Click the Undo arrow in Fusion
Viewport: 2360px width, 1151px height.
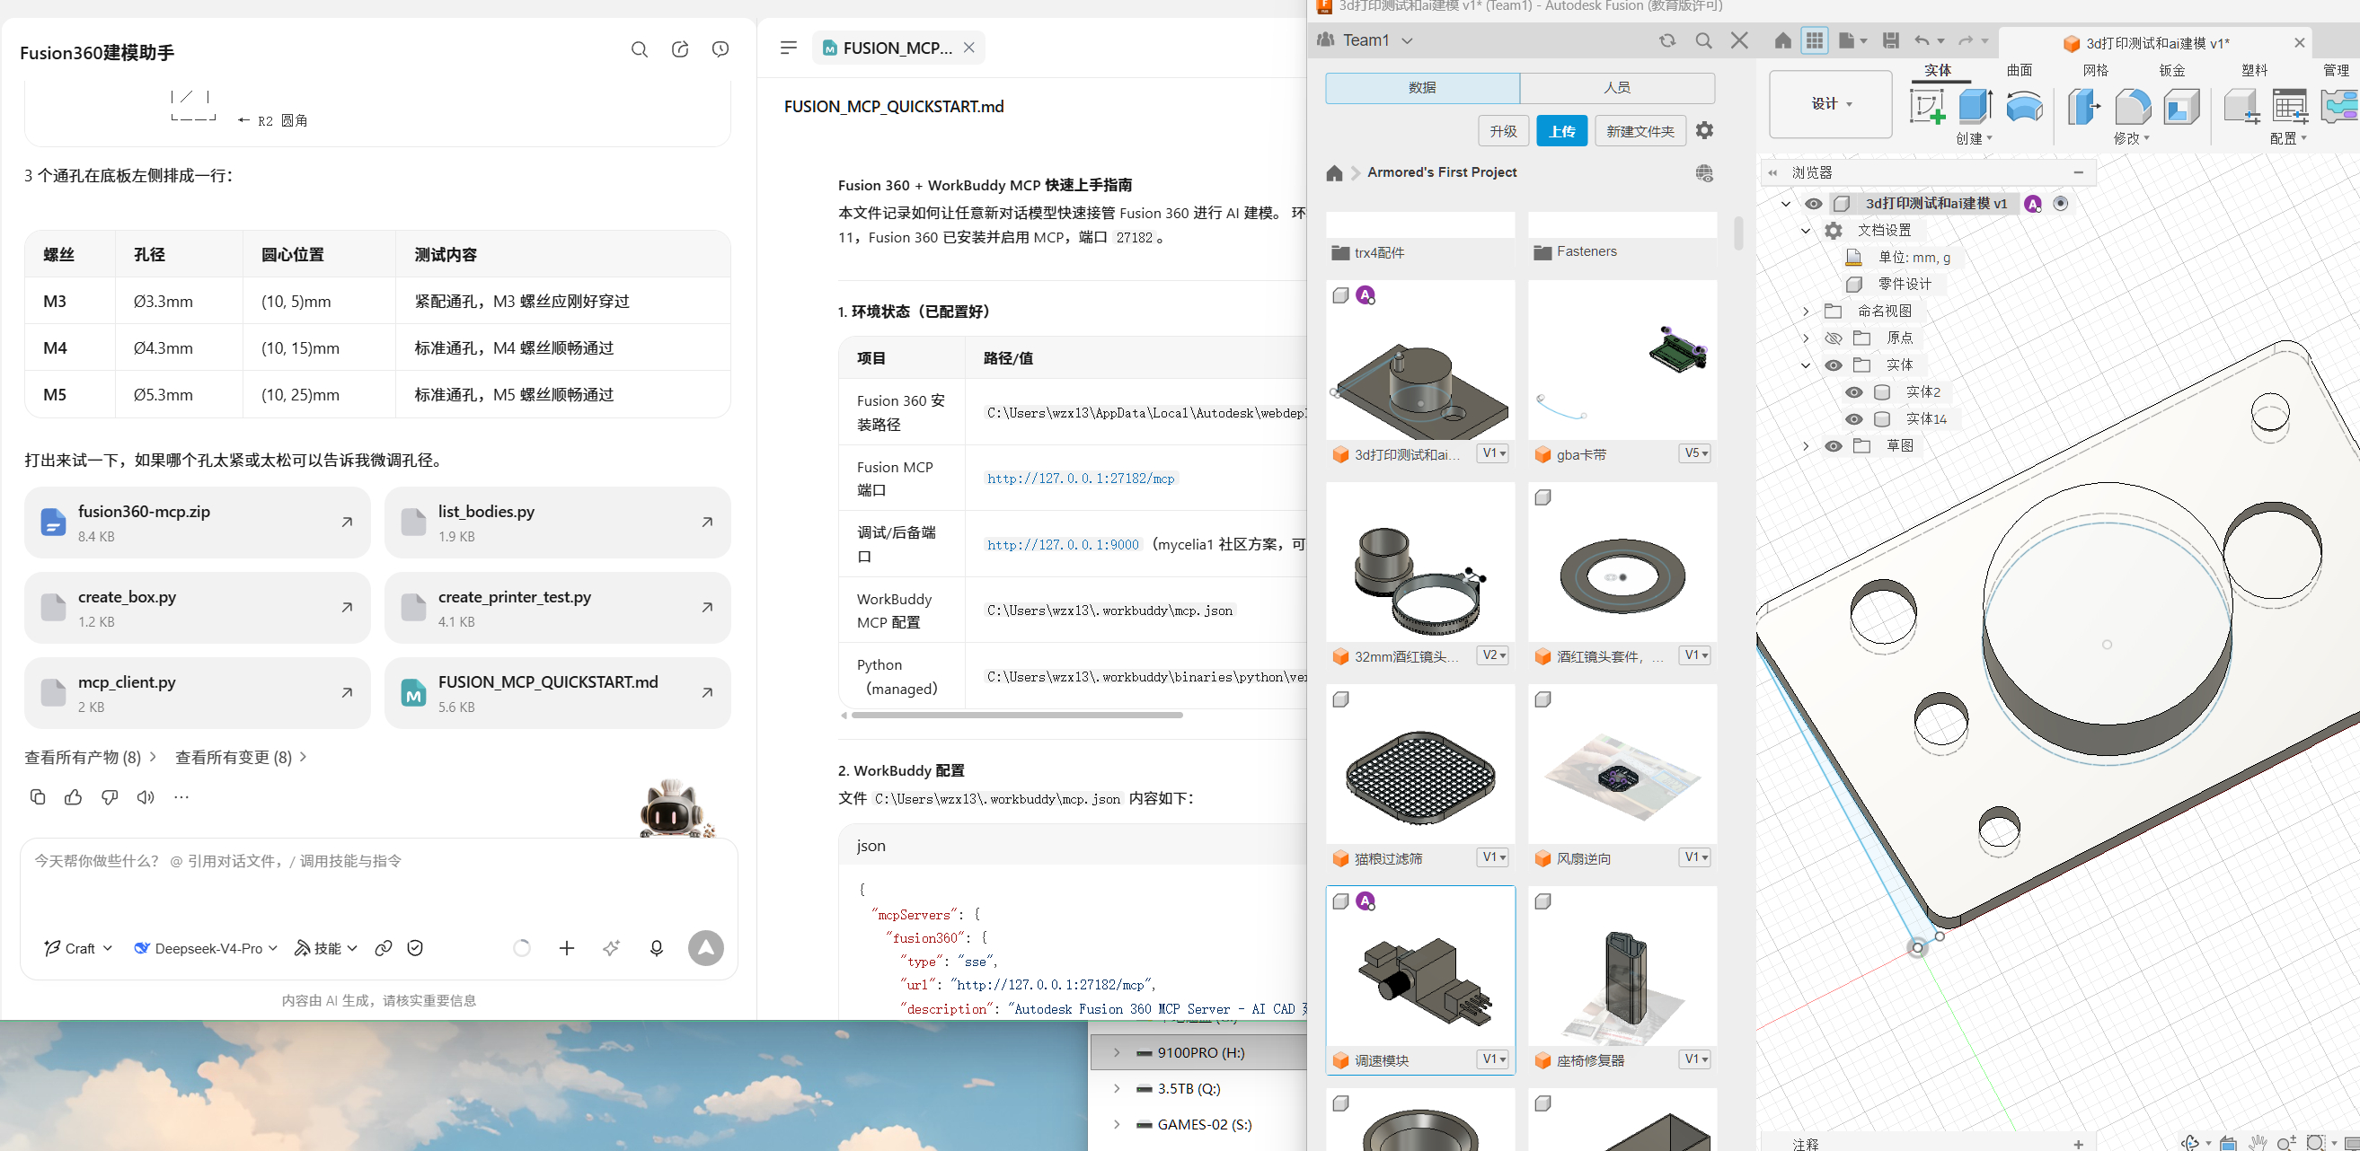[1922, 40]
